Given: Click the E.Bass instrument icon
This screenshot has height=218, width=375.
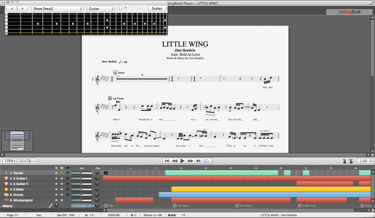Looking at the screenshot, I should tap(6, 189).
